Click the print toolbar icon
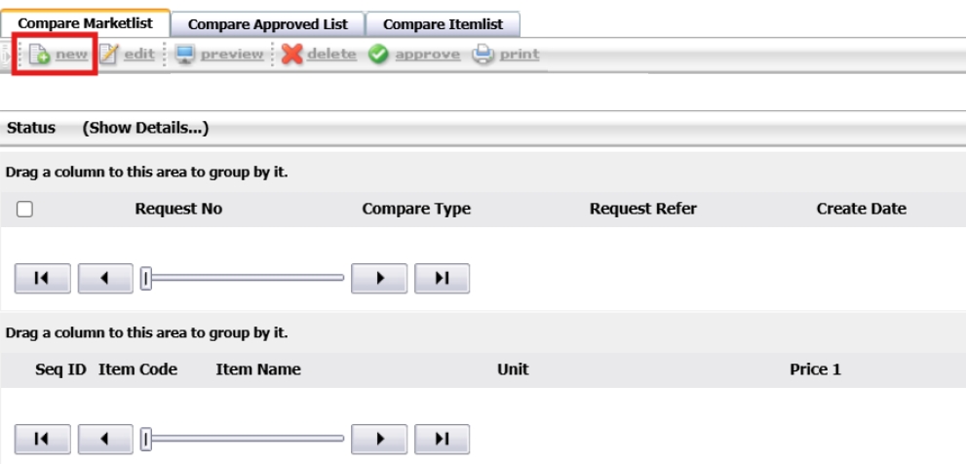966x464 pixels. 483,55
